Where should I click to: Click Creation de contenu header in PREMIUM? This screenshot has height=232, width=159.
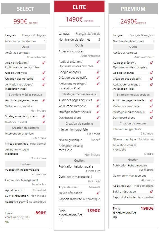pyautogui.click(x=133, y=123)
